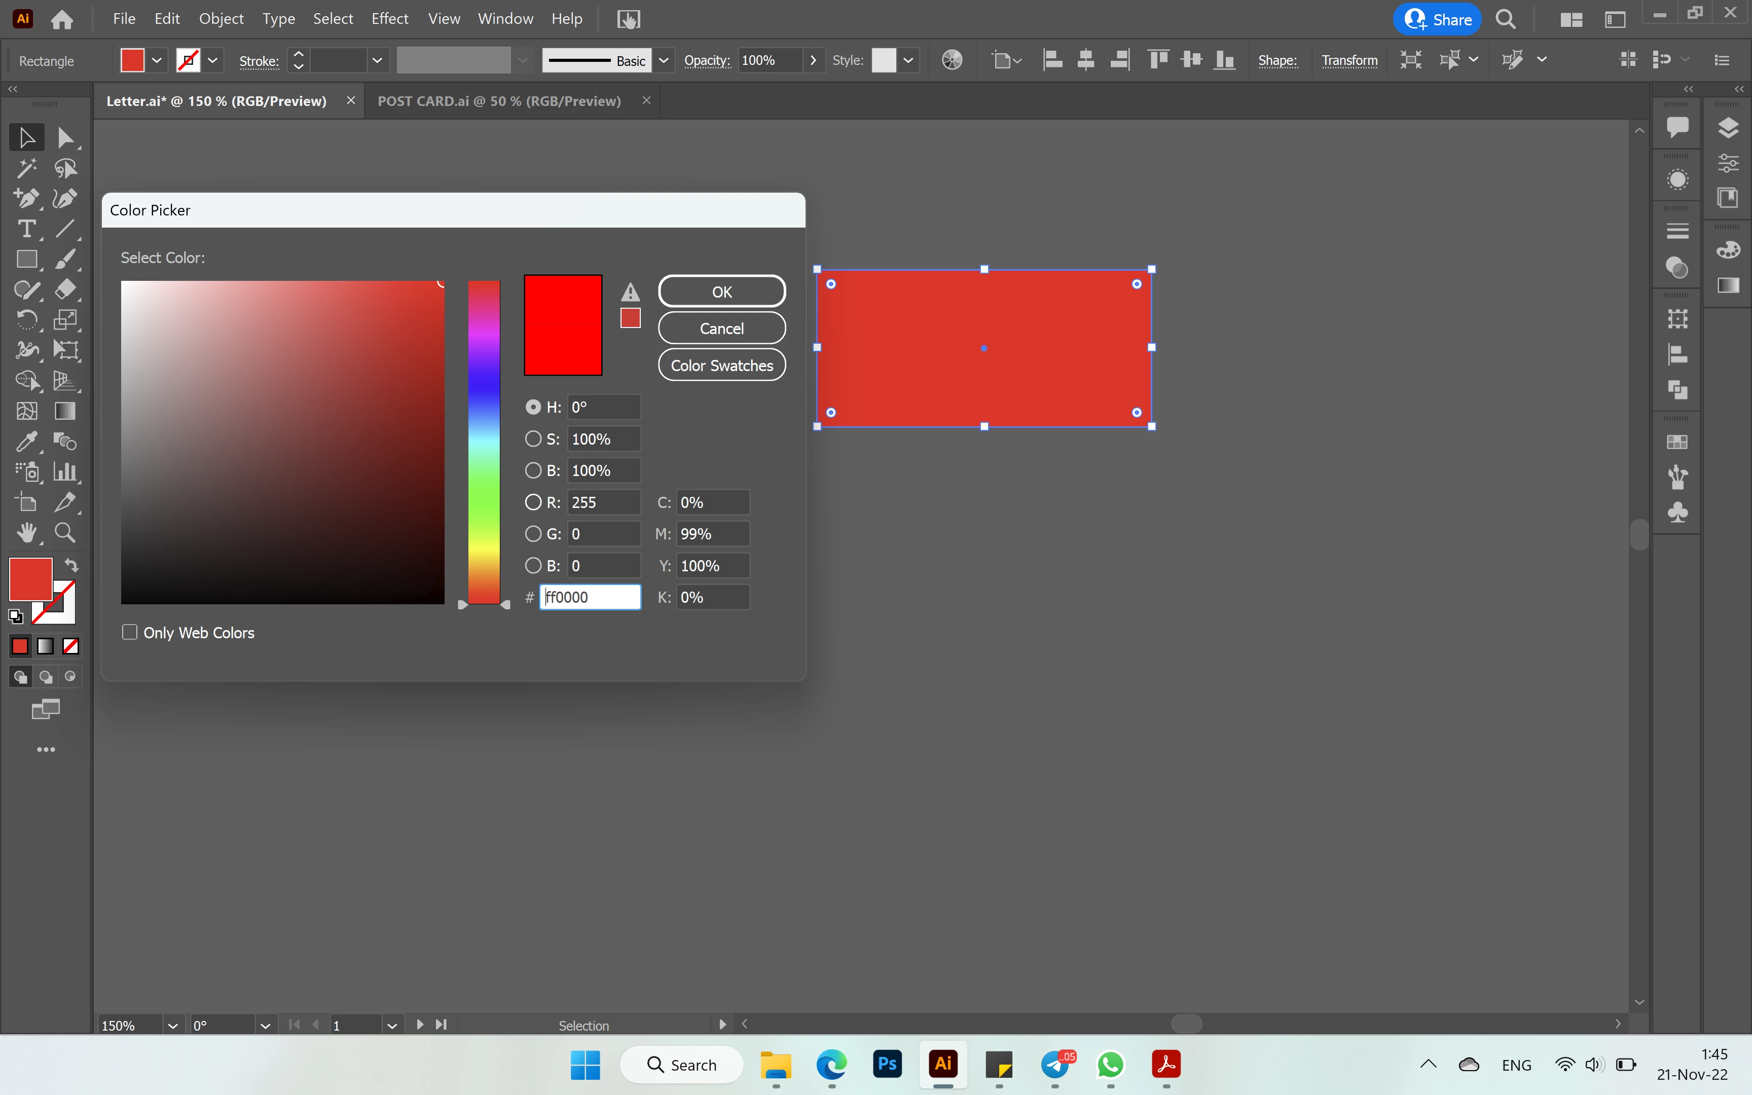The width and height of the screenshot is (1752, 1095).
Task: Select the Magic Wand tool
Action: [26, 168]
